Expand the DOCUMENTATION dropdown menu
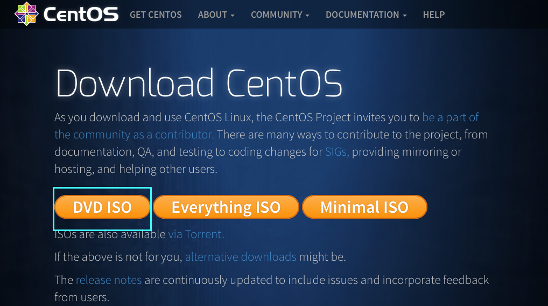 click(366, 15)
